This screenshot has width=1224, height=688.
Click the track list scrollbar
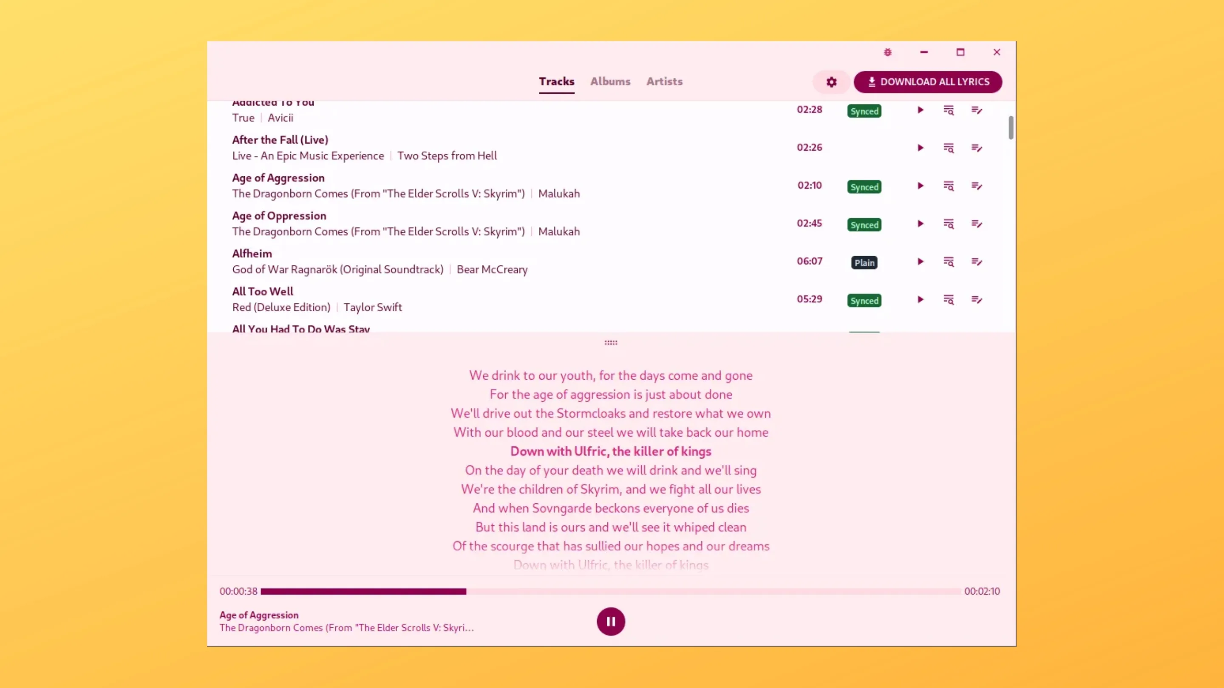[1011, 128]
